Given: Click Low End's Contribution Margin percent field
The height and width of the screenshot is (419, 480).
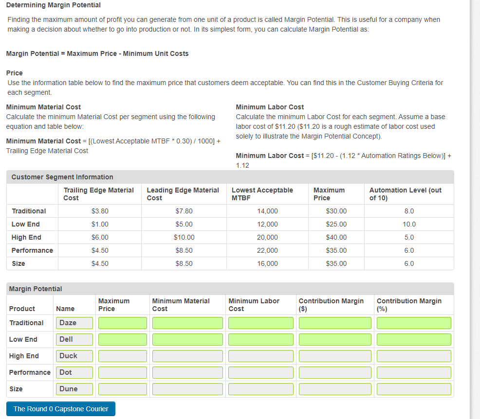Looking at the screenshot, I should point(413,339).
